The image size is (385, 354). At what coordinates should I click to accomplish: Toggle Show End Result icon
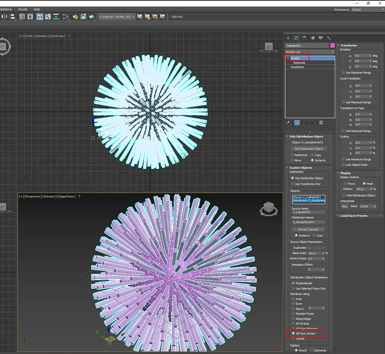[x=297, y=122]
